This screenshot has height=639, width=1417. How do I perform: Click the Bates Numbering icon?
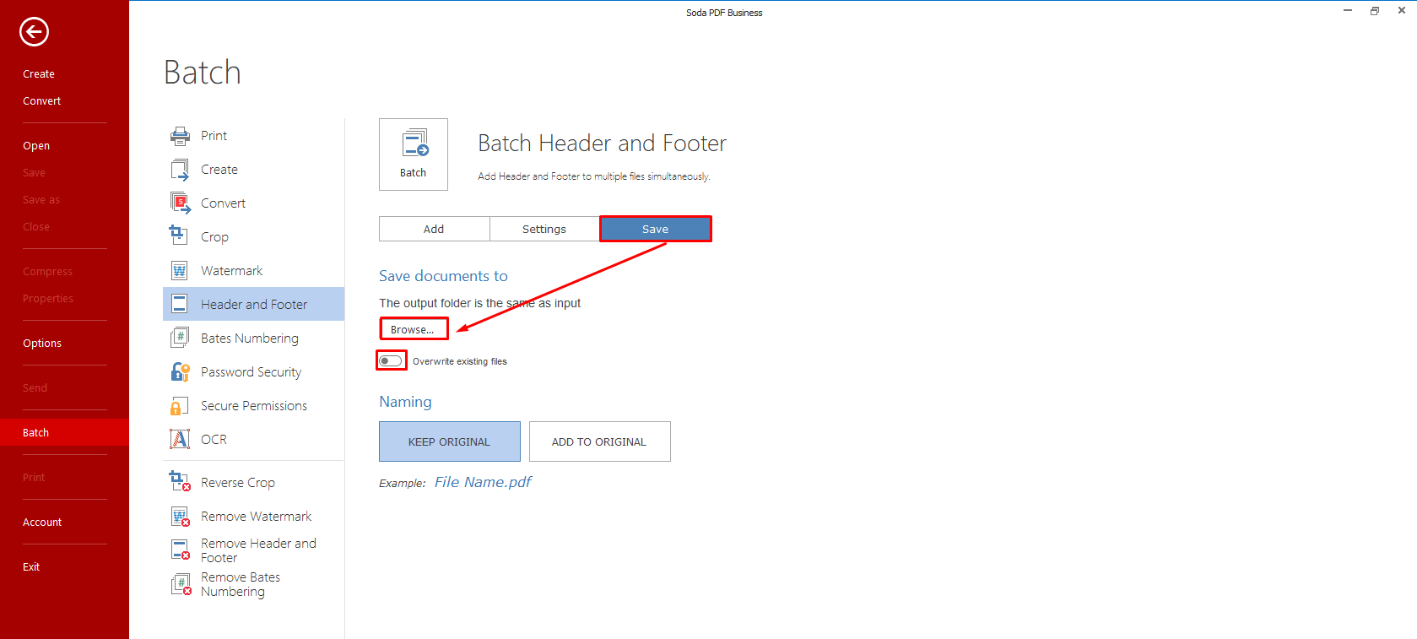180,338
